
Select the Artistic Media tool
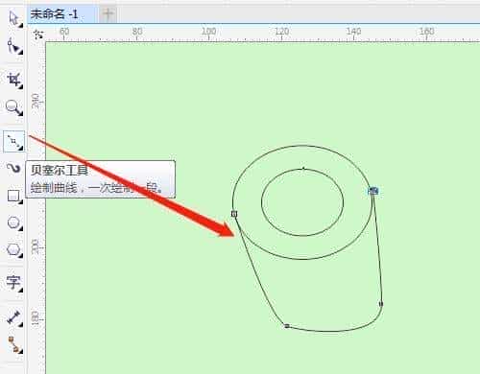click(13, 168)
